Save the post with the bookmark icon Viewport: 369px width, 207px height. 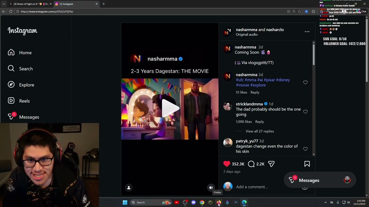point(307,164)
